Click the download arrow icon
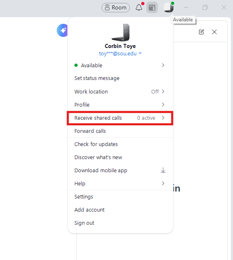This screenshot has height=260, width=233. (x=163, y=170)
